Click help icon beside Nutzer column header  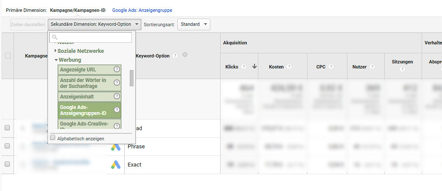[372, 67]
